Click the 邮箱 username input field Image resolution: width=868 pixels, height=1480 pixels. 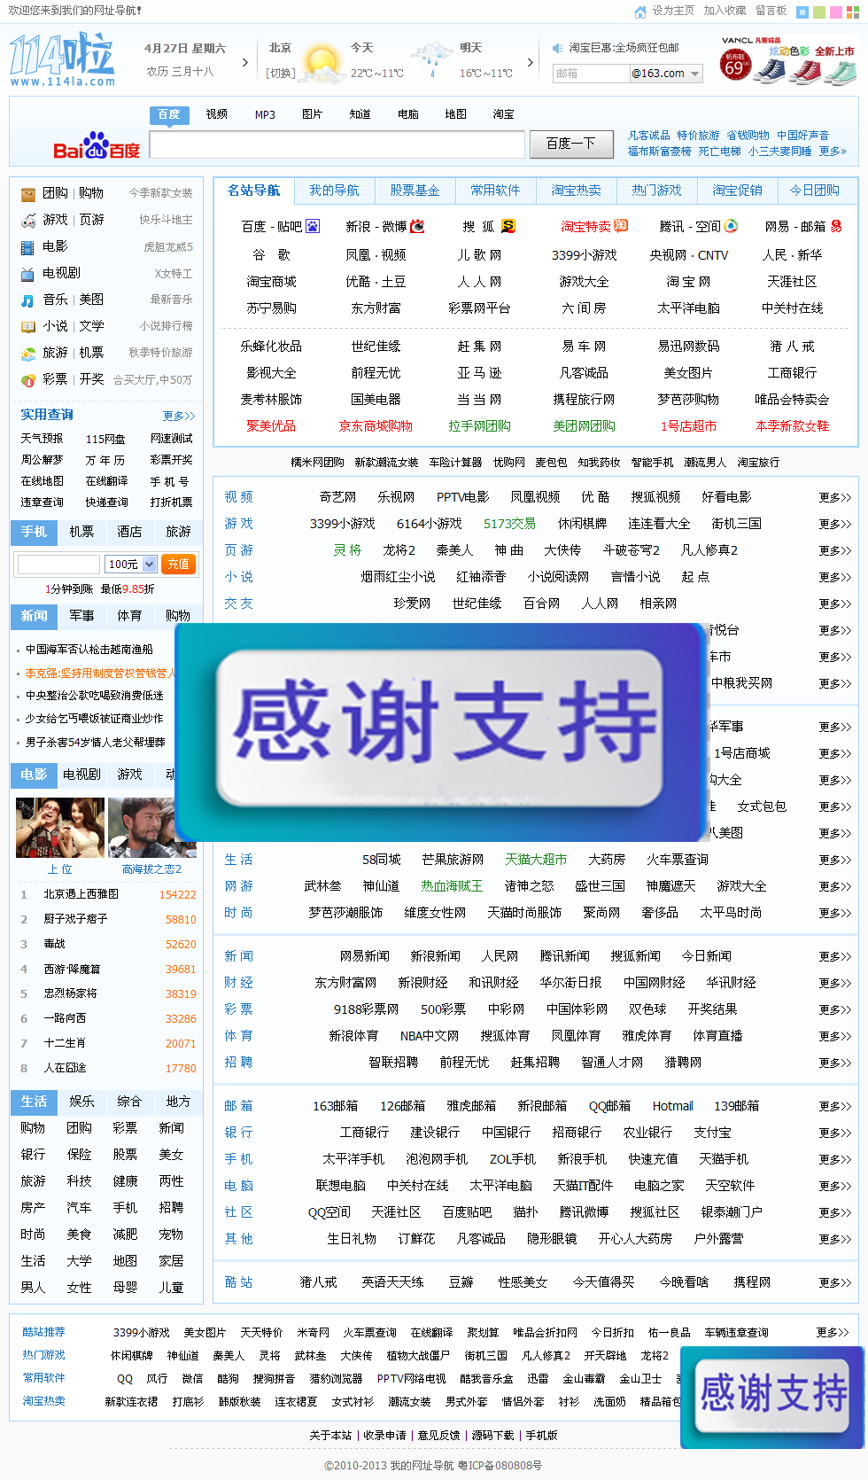click(591, 74)
